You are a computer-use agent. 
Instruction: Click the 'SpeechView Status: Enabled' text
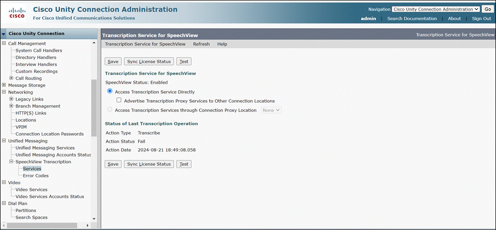pos(136,82)
